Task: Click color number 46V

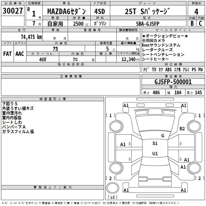Action: (43, 59)
